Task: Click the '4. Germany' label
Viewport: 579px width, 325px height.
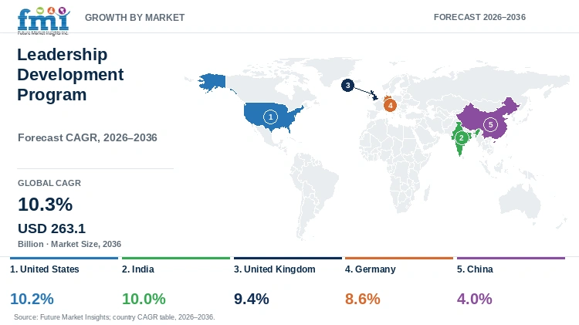Action: pos(371,269)
